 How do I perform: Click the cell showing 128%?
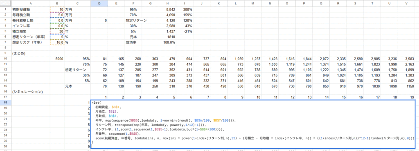pyautogui.click(x=185, y=20)
